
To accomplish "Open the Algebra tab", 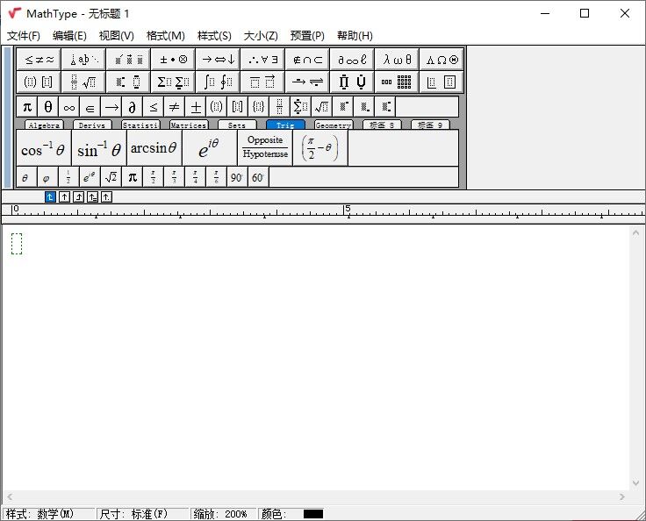I will (44, 125).
